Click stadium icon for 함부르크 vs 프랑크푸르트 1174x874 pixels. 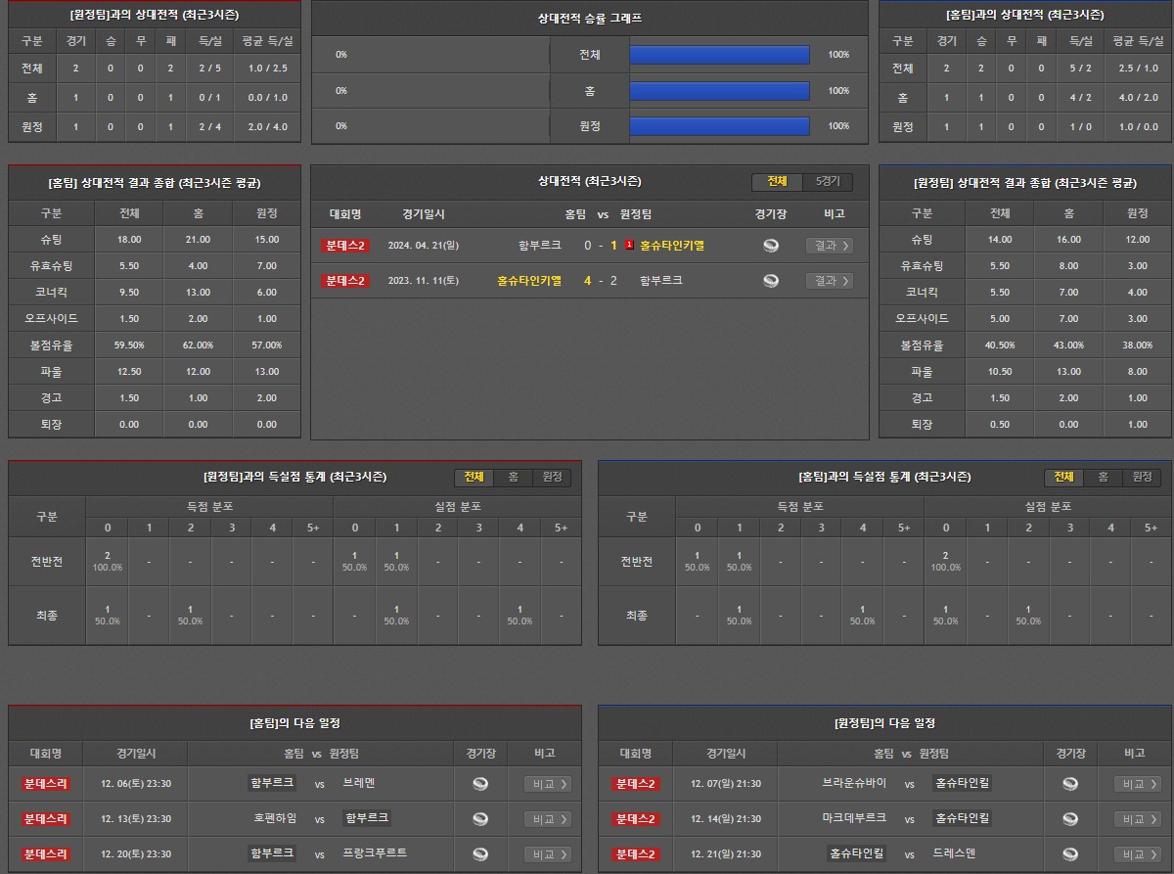point(479,853)
